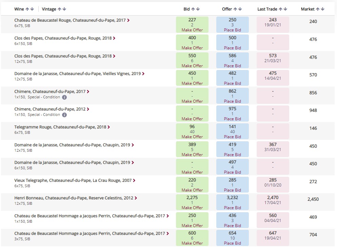Expand chevron for Henri Bonneau Reserve Celestins
The height and width of the screenshot is (247, 337).
point(136,198)
